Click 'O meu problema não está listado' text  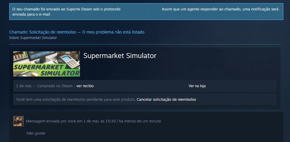(x=113, y=32)
